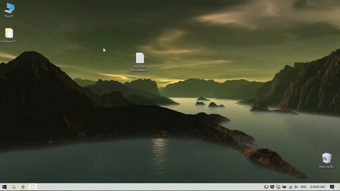This screenshot has height=191, width=340.
Task: Click the shield tray icon
Action: tap(266, 187)
